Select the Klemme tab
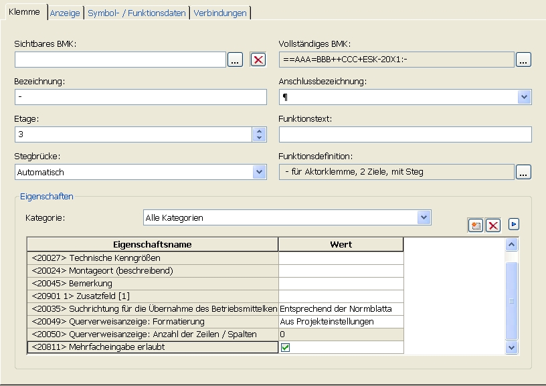The height and width of the screenshot is (386, 546). pyautogui.click(x=24, y=12)
